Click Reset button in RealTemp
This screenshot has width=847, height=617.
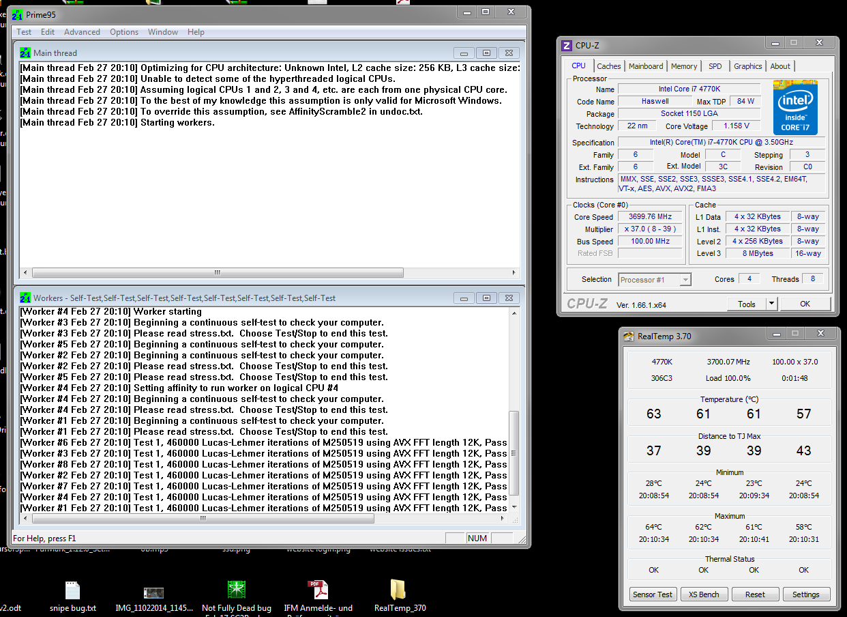[755, 594]
